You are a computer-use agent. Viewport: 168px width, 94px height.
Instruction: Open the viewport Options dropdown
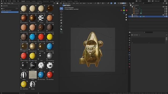[125, 5]
